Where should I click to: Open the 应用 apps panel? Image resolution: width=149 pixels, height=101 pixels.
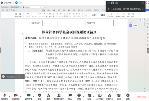coord(119,96)
